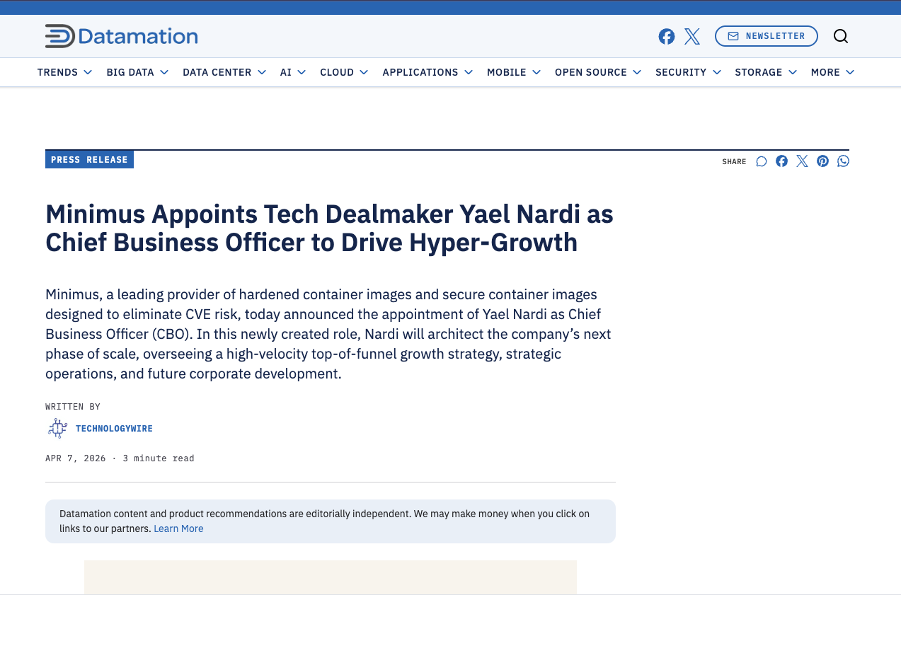Share article on X

802,161
